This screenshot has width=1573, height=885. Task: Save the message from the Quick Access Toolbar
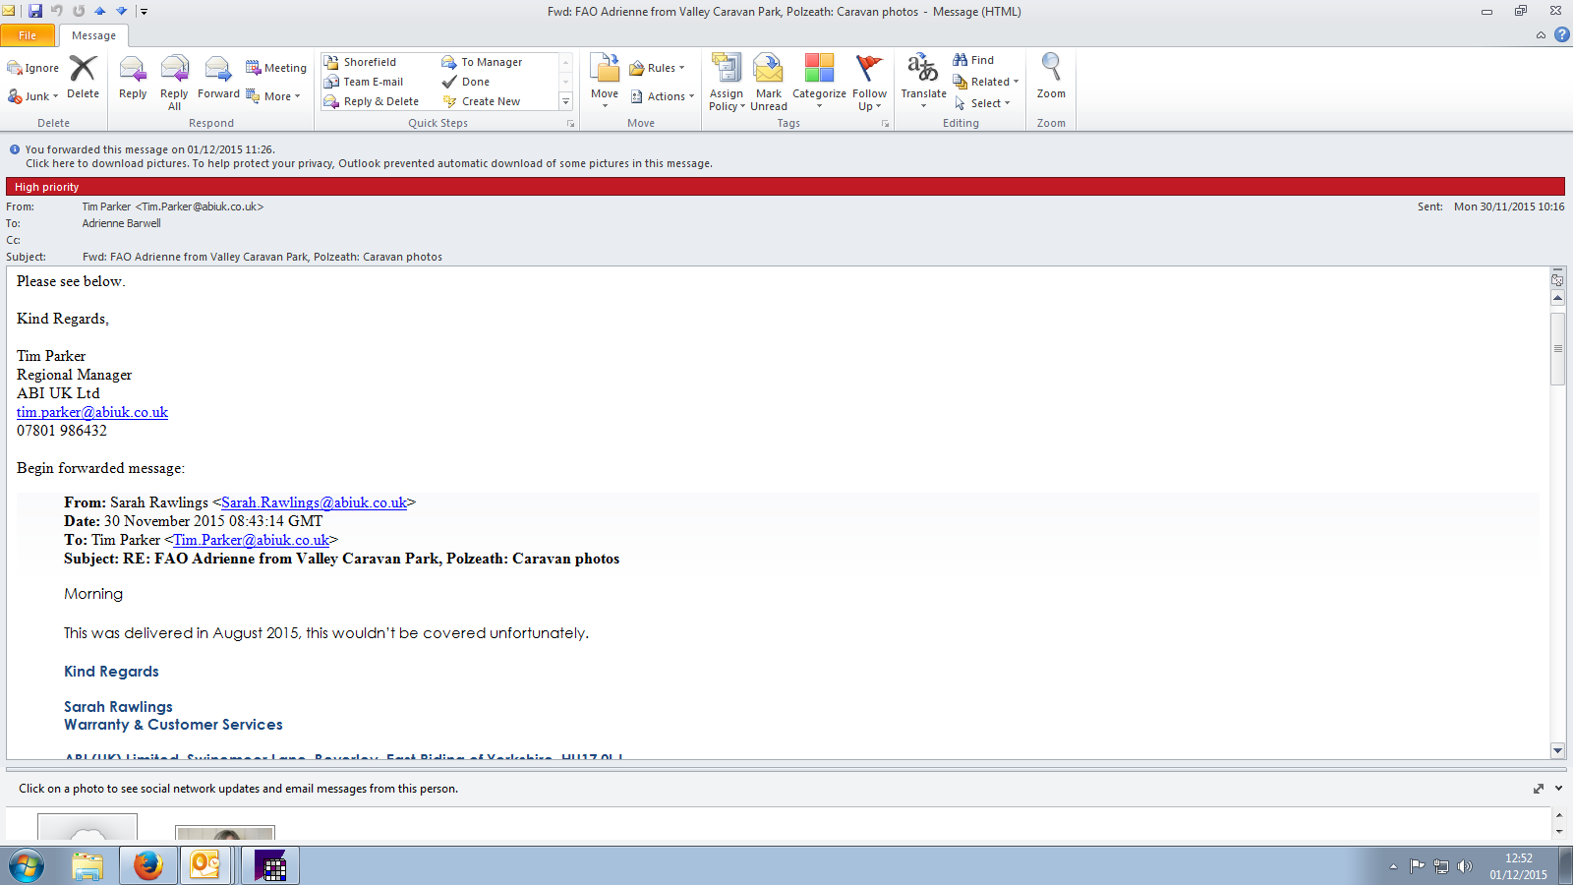(35, 11)
